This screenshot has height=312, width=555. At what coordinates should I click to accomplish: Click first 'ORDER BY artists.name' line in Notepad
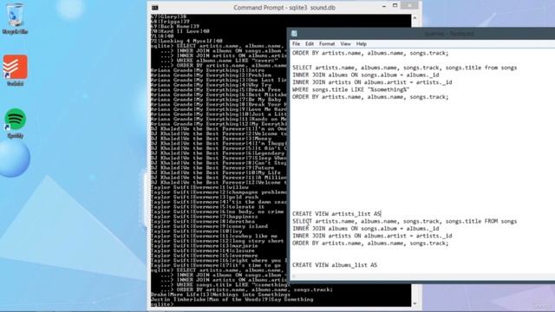tap(370, 53)
